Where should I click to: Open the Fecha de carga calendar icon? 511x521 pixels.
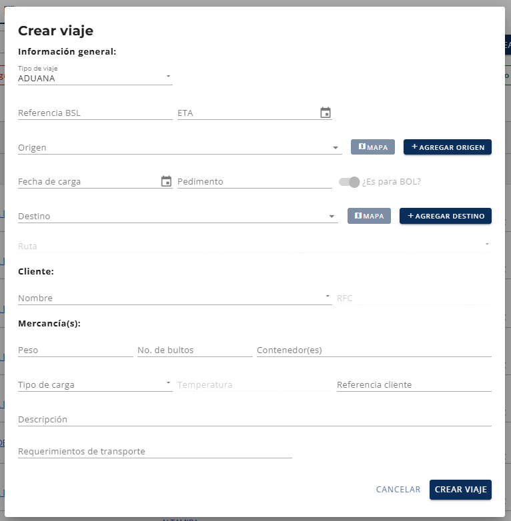[x=166, y=181]
